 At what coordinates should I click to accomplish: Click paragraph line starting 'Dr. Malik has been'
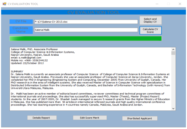[88, 94]
